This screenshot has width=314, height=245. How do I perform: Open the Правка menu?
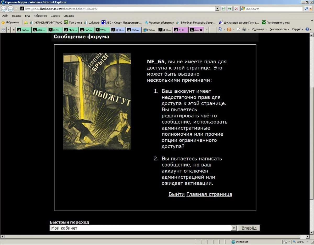16,16
